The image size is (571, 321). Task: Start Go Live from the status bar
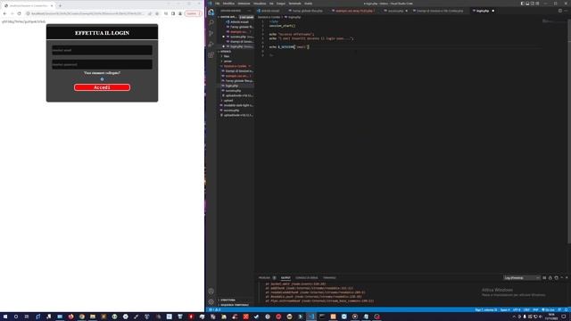point(549,309)
